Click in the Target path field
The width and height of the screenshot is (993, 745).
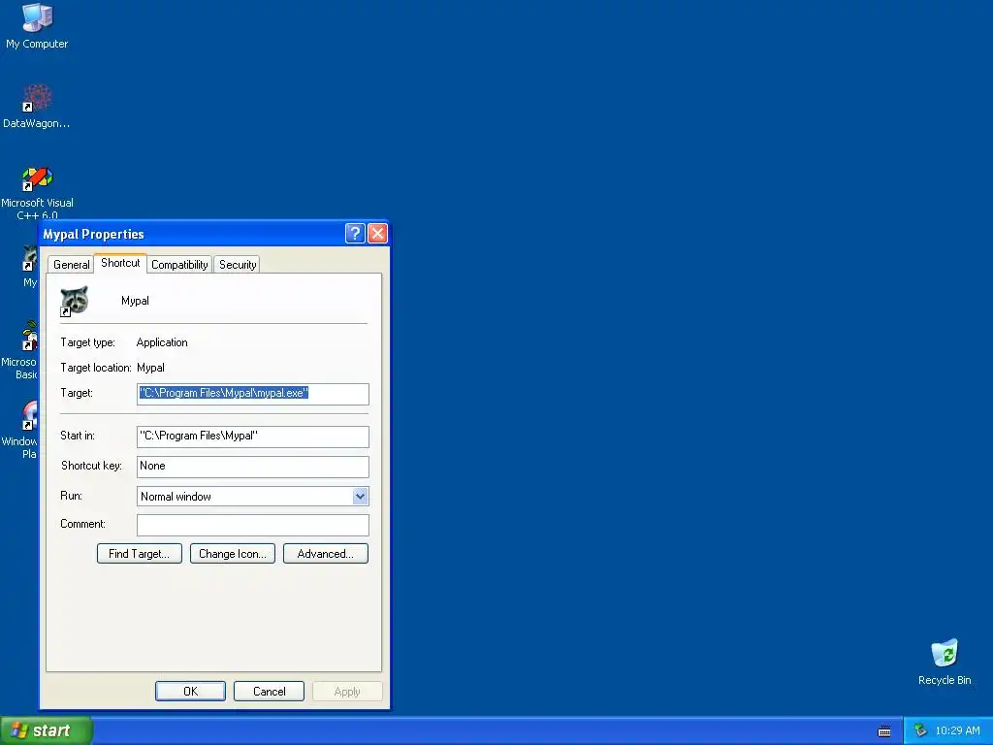[x=253, y=394]
